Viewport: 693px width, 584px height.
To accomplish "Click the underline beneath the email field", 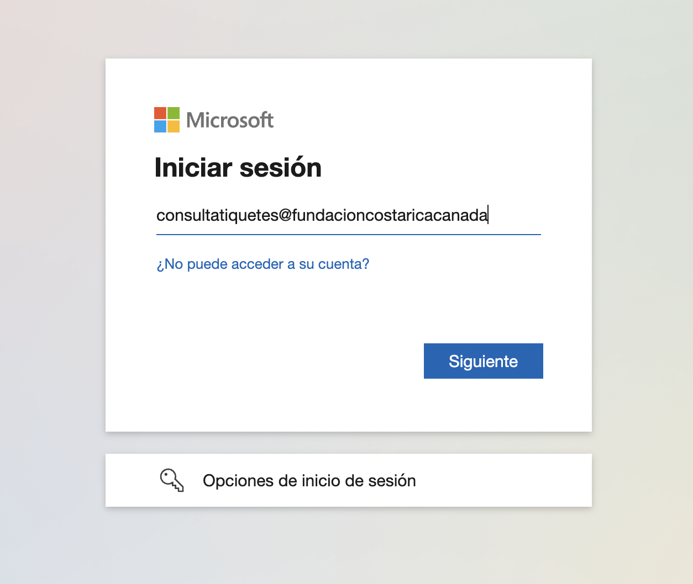I will (348, 234).
